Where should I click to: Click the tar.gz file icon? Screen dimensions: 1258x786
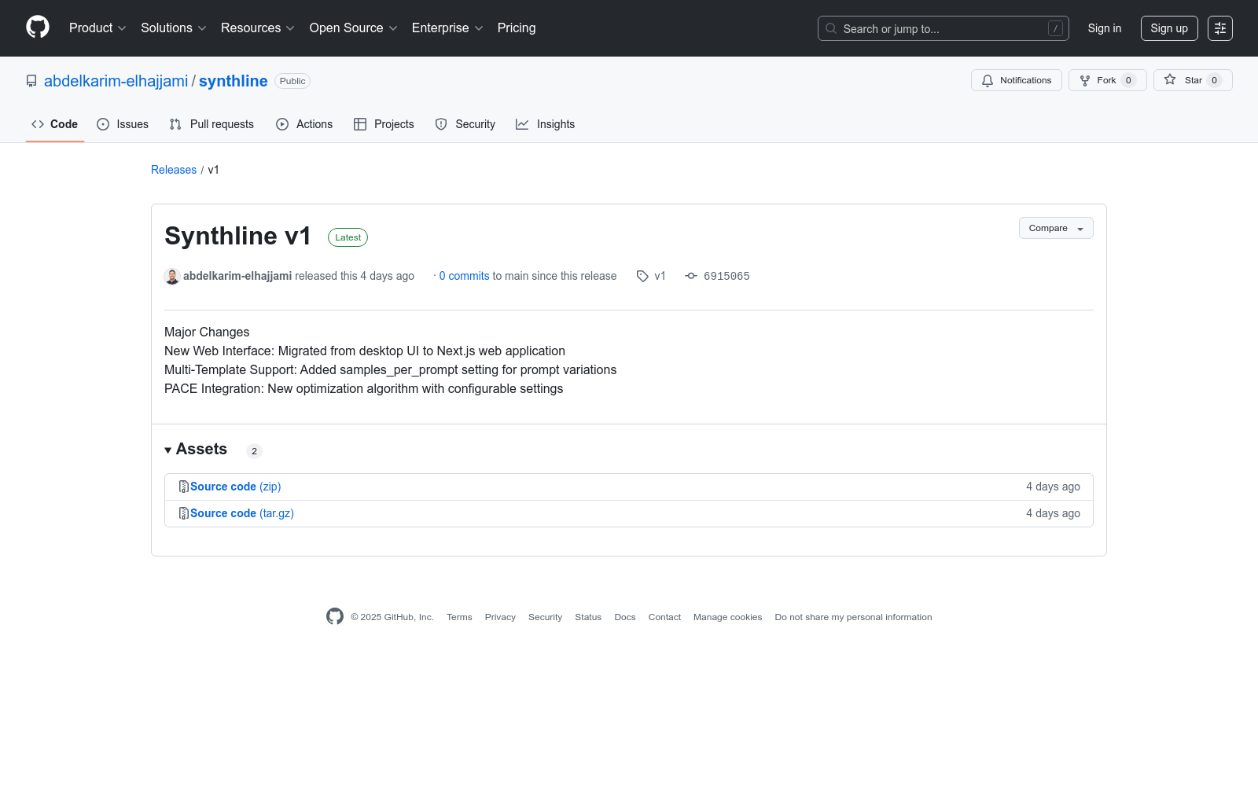coord(184,513)
